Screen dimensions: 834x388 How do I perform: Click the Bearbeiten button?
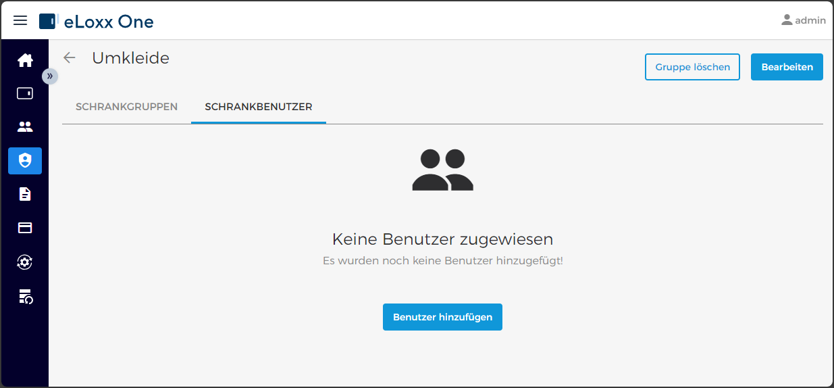pos(787,67)
